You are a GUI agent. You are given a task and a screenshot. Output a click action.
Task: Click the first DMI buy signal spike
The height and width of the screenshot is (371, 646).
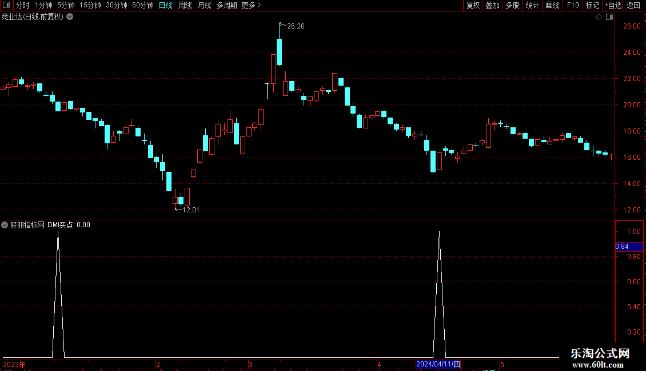58,294
